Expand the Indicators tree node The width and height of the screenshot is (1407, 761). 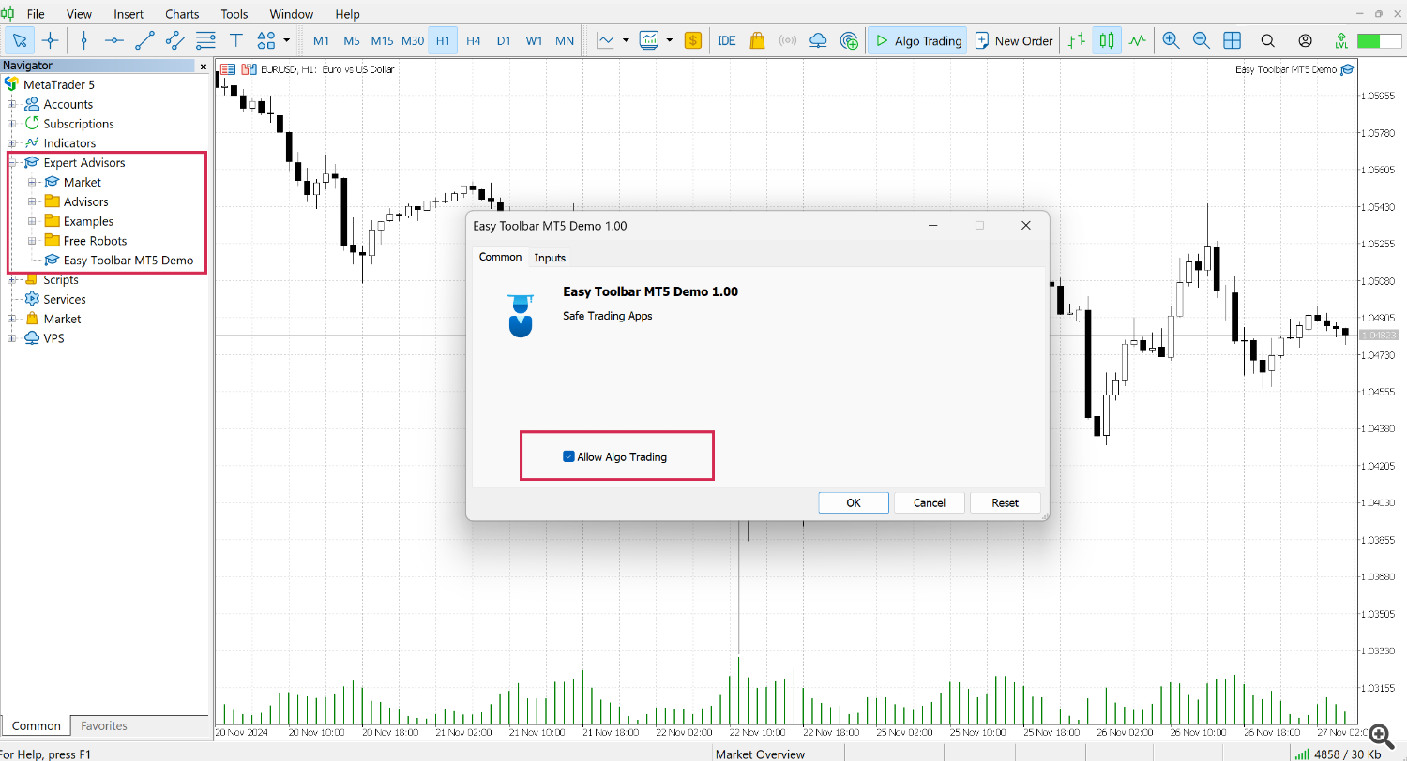click(12, 143)
